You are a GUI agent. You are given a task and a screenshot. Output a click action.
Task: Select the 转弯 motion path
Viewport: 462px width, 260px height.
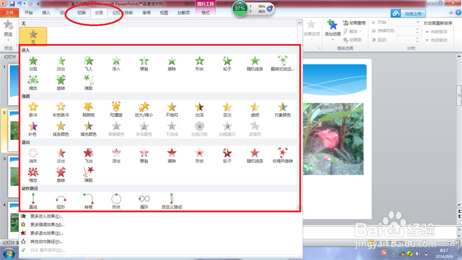pos(88,201)
